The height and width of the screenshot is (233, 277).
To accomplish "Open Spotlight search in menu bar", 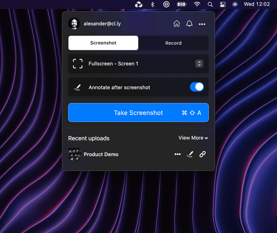I will [x=210, y=4].
